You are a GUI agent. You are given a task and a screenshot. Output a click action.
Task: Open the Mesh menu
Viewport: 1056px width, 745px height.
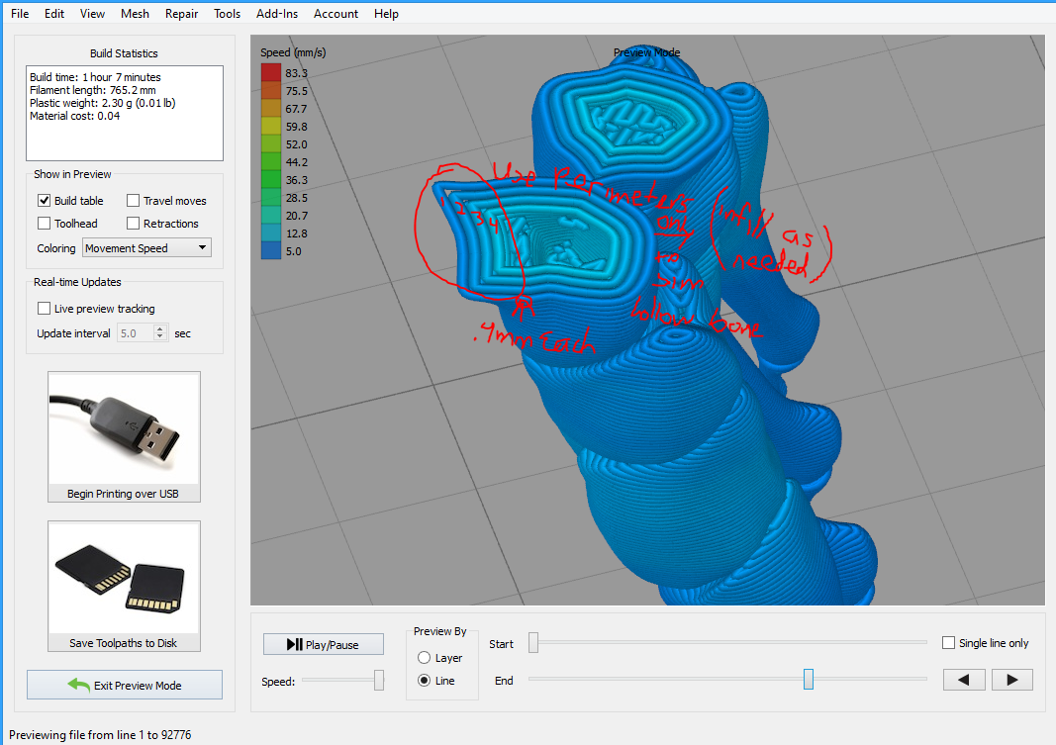tap(135, 14)
